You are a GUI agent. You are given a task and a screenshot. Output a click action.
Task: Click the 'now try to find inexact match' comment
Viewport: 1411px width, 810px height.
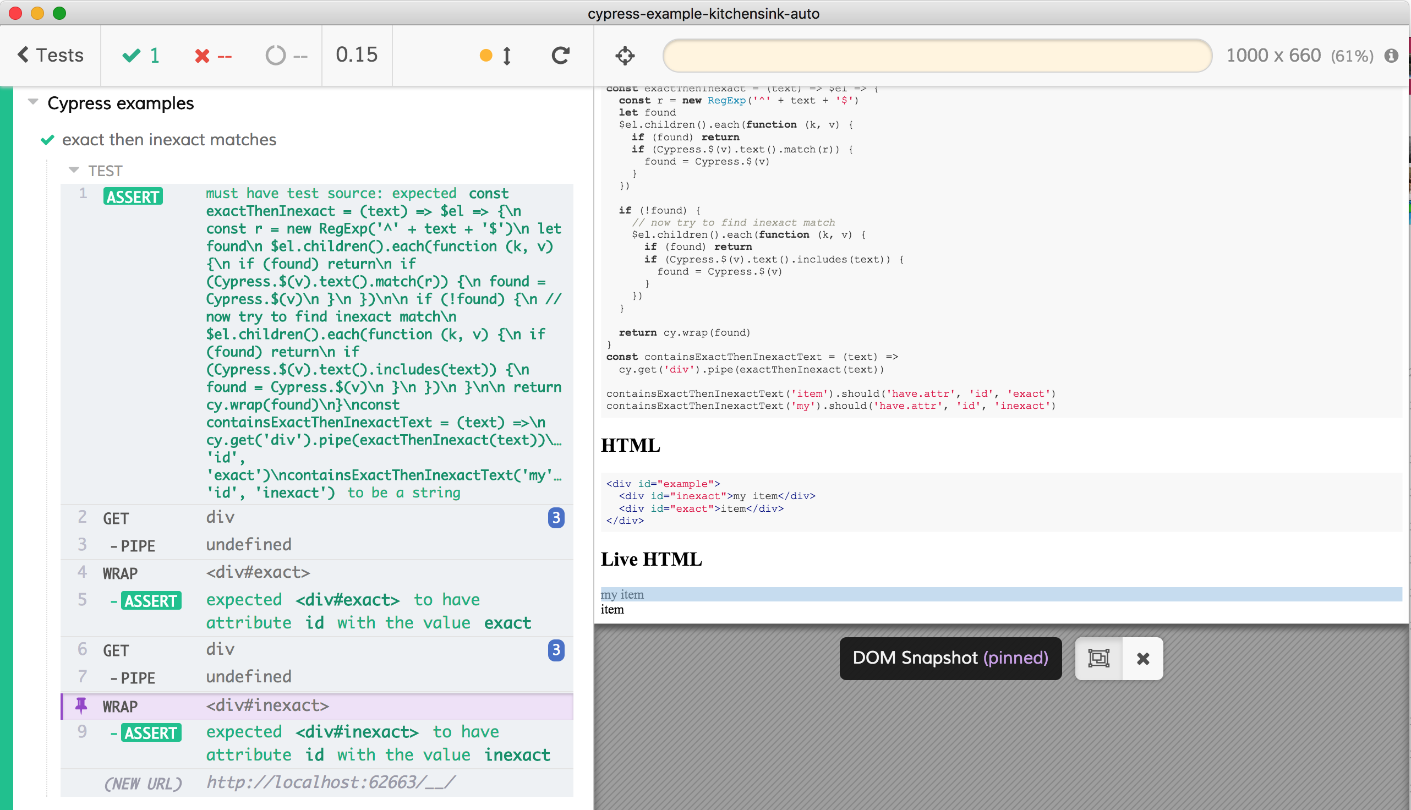coord(733,222)
